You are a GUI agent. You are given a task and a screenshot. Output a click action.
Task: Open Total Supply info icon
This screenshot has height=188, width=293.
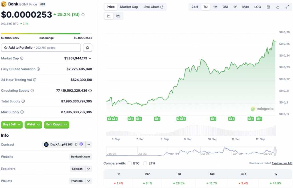pyautogui.click(x=23, y=101)
